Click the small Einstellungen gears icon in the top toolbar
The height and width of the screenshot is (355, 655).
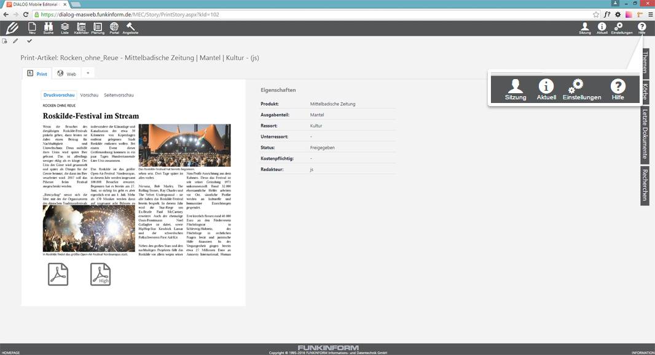622,28
